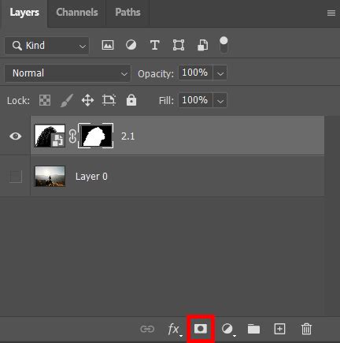The height and width of the screenshot is (343, 340).
Task: Select the Layer 0 name
Action: coord(91,177)
